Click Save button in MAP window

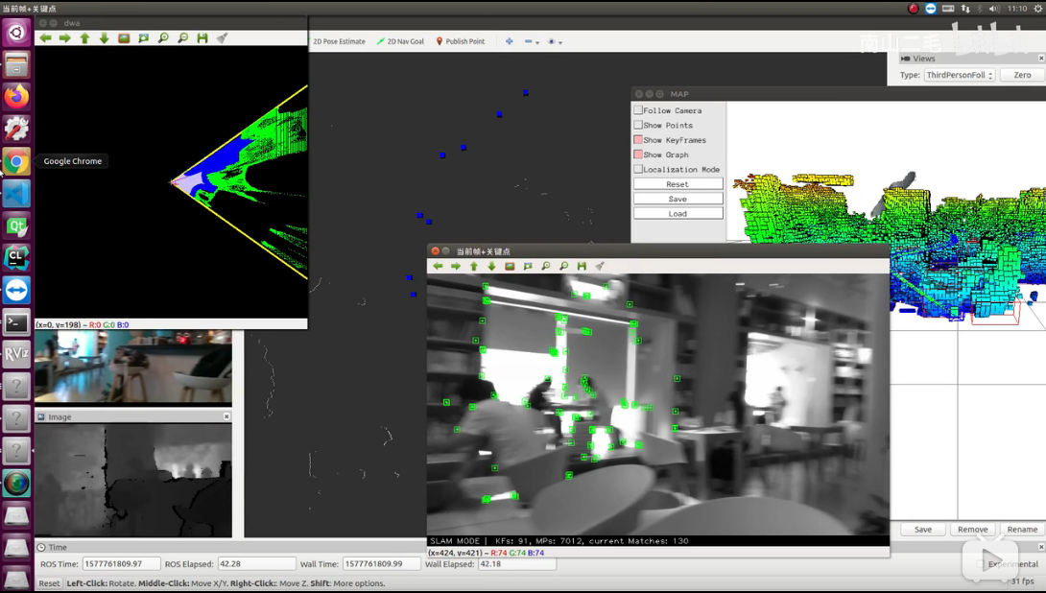[678, 199]
